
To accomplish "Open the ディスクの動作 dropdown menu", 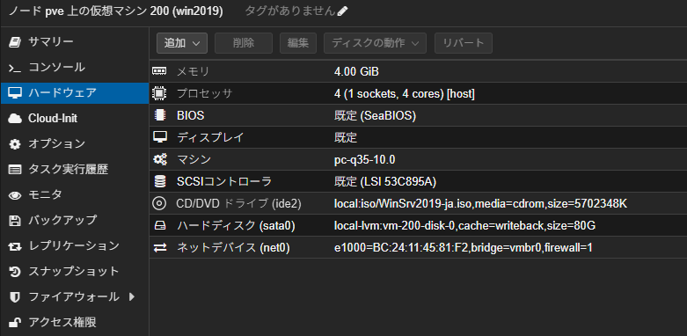I will tap(375, 43).
